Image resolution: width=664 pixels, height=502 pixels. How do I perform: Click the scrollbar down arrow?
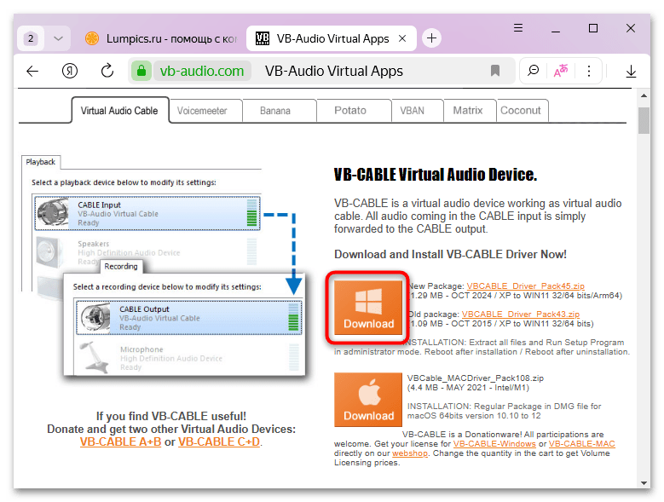pyautogui.click(x=644, y=482)
